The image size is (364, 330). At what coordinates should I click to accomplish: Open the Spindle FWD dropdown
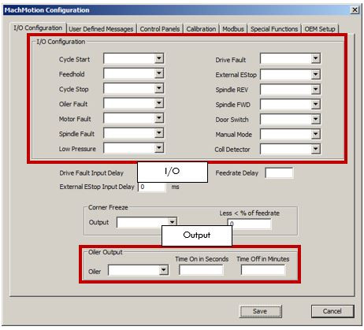pyautogui.click(x=290, y=105)
